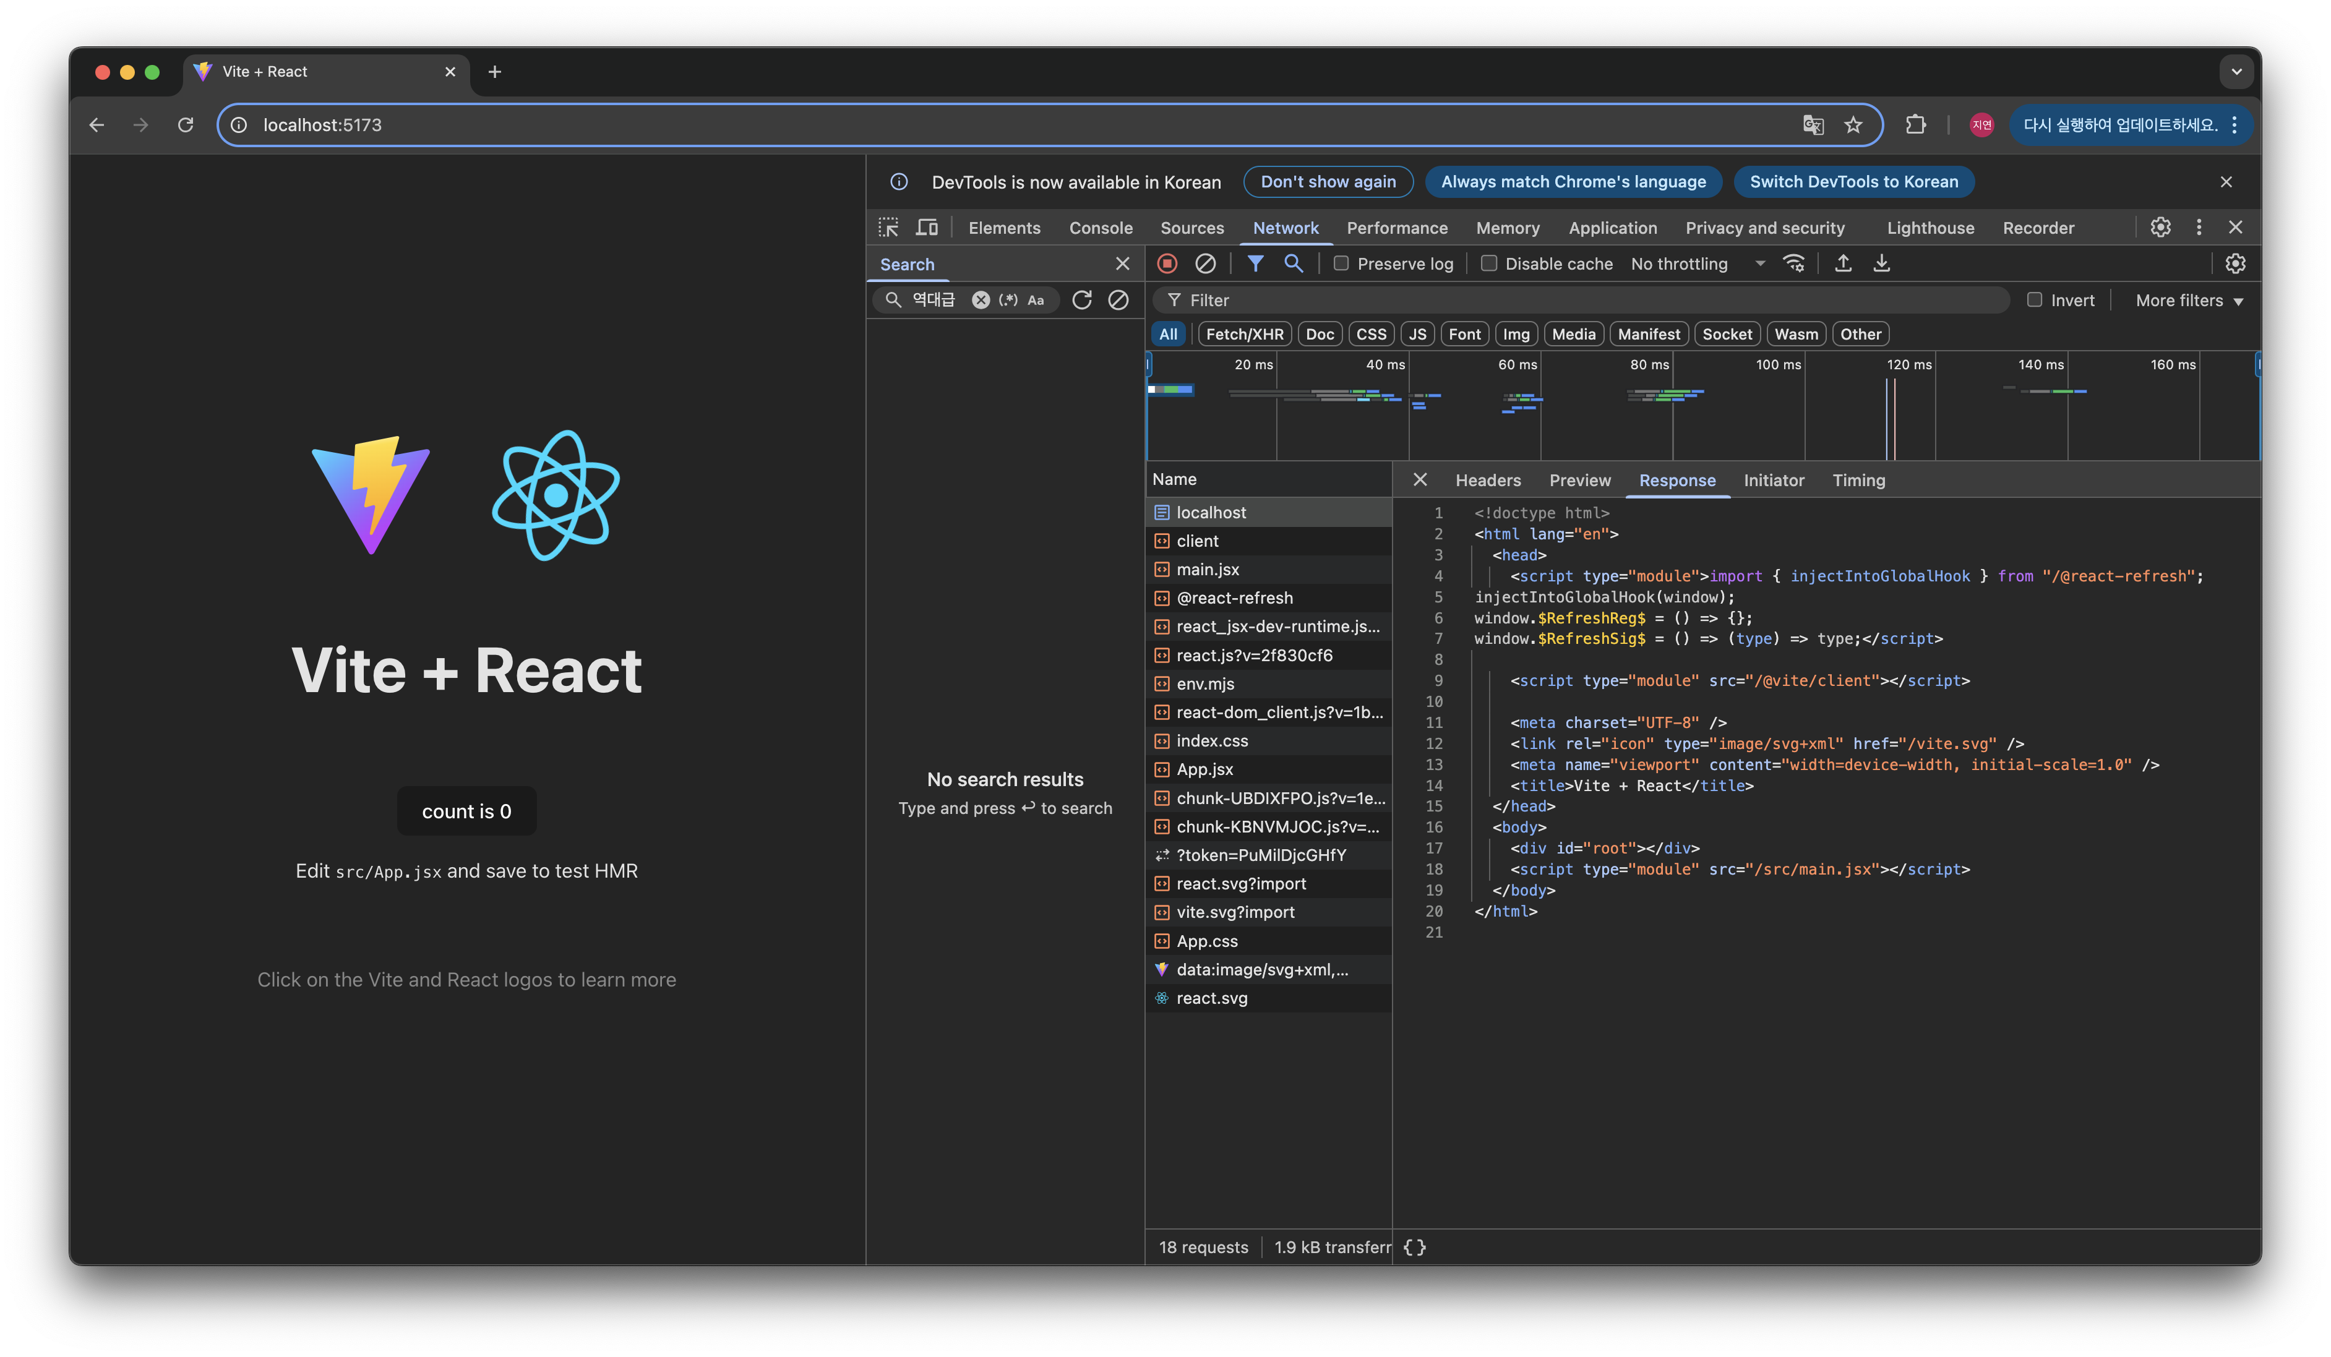This screenshot has height=1357, width=2331.
Task: Pretty print response with braces icon
Action: point(1414,1247)
